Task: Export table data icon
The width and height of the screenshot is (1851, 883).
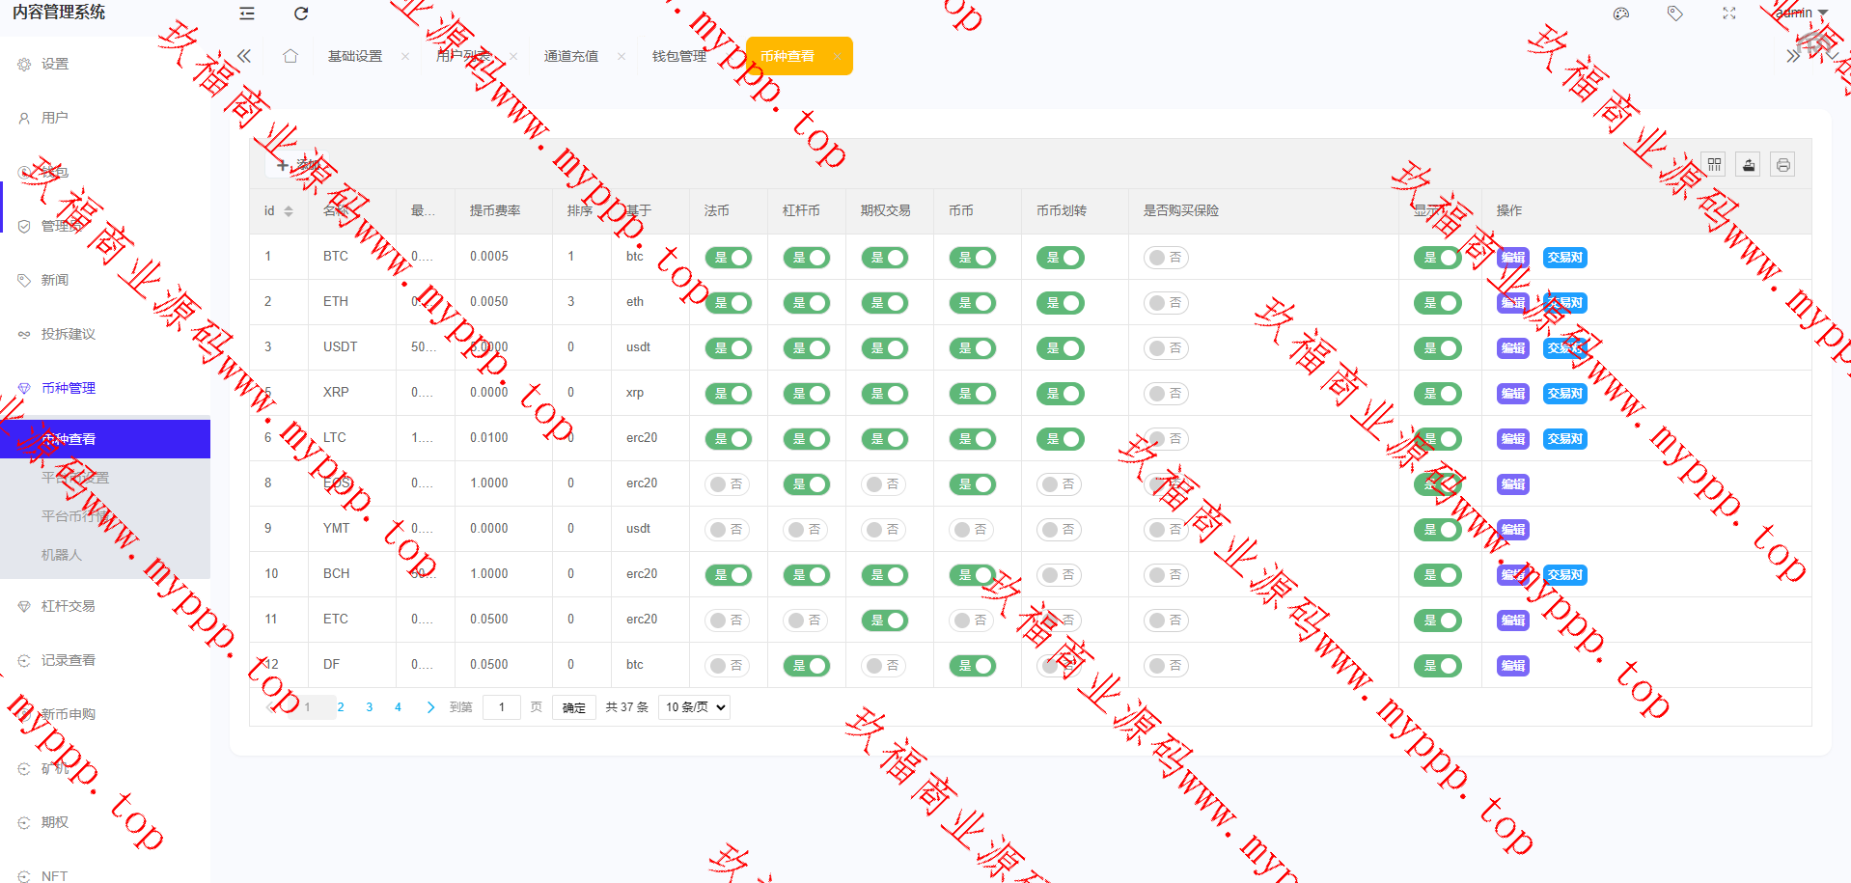Action: 1749,165
